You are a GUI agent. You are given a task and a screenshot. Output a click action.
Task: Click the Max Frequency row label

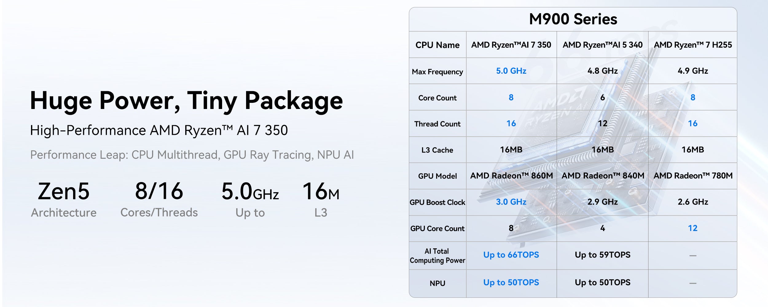point(437,72)
